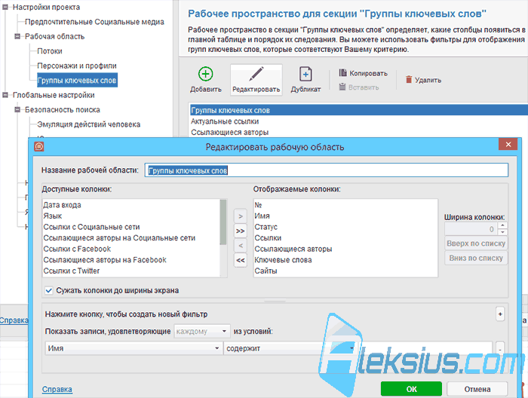The image size is (528, 398).
Task: Move all columns right with >> button
Action: point(241,231)
